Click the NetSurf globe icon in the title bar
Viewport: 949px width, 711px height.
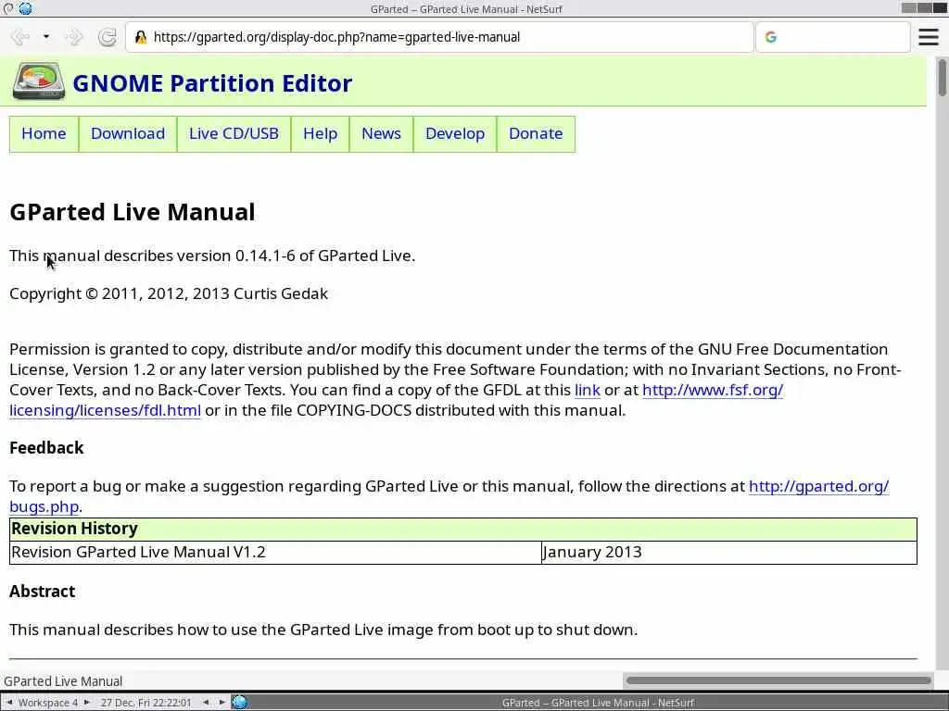[25, 8]
